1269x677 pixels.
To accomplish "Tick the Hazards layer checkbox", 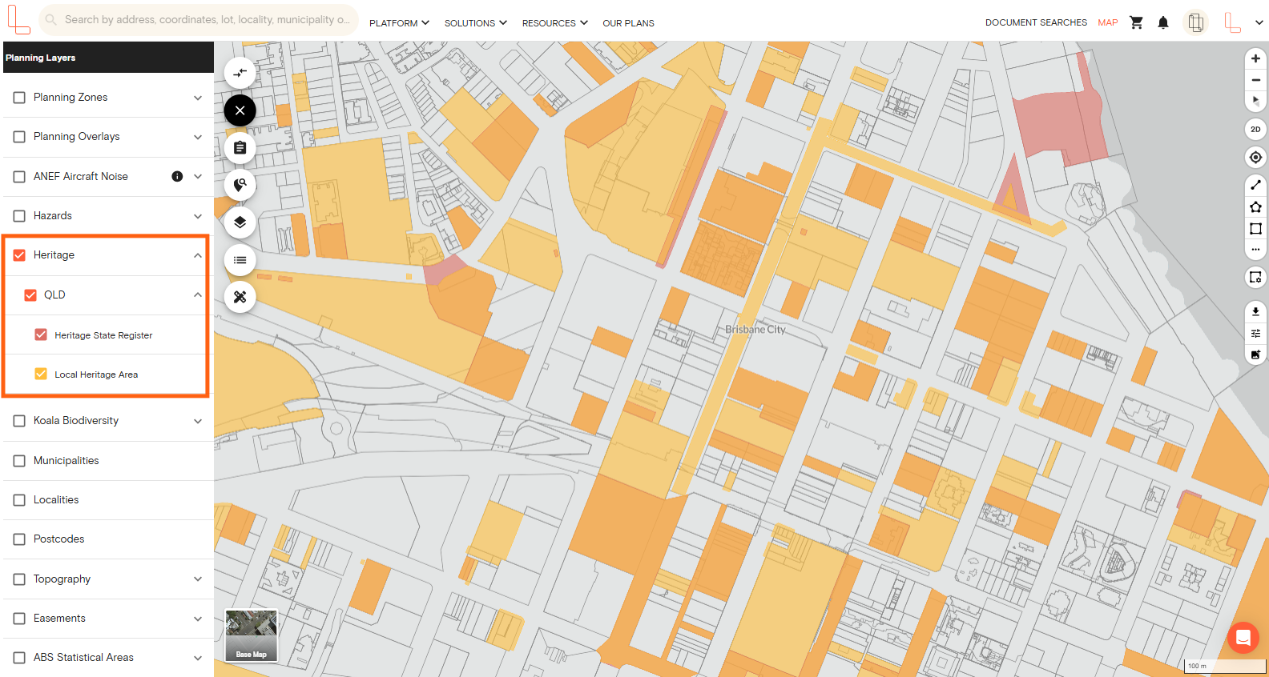I will pyautogui.click(x=19, y=216).
